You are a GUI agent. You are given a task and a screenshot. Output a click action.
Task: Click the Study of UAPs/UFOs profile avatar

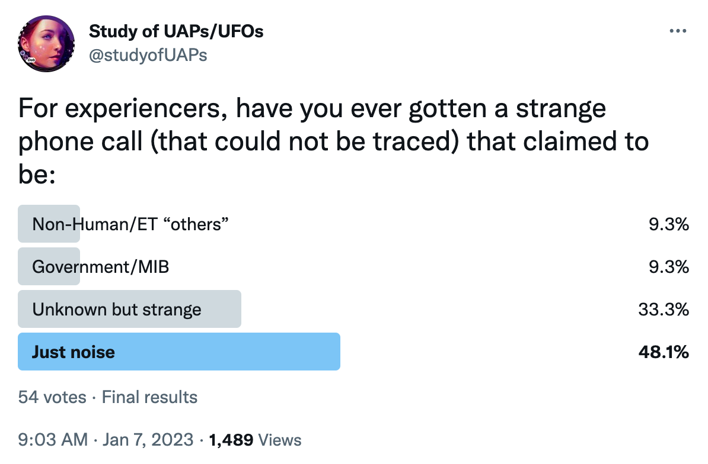click(x=46, y=44)
